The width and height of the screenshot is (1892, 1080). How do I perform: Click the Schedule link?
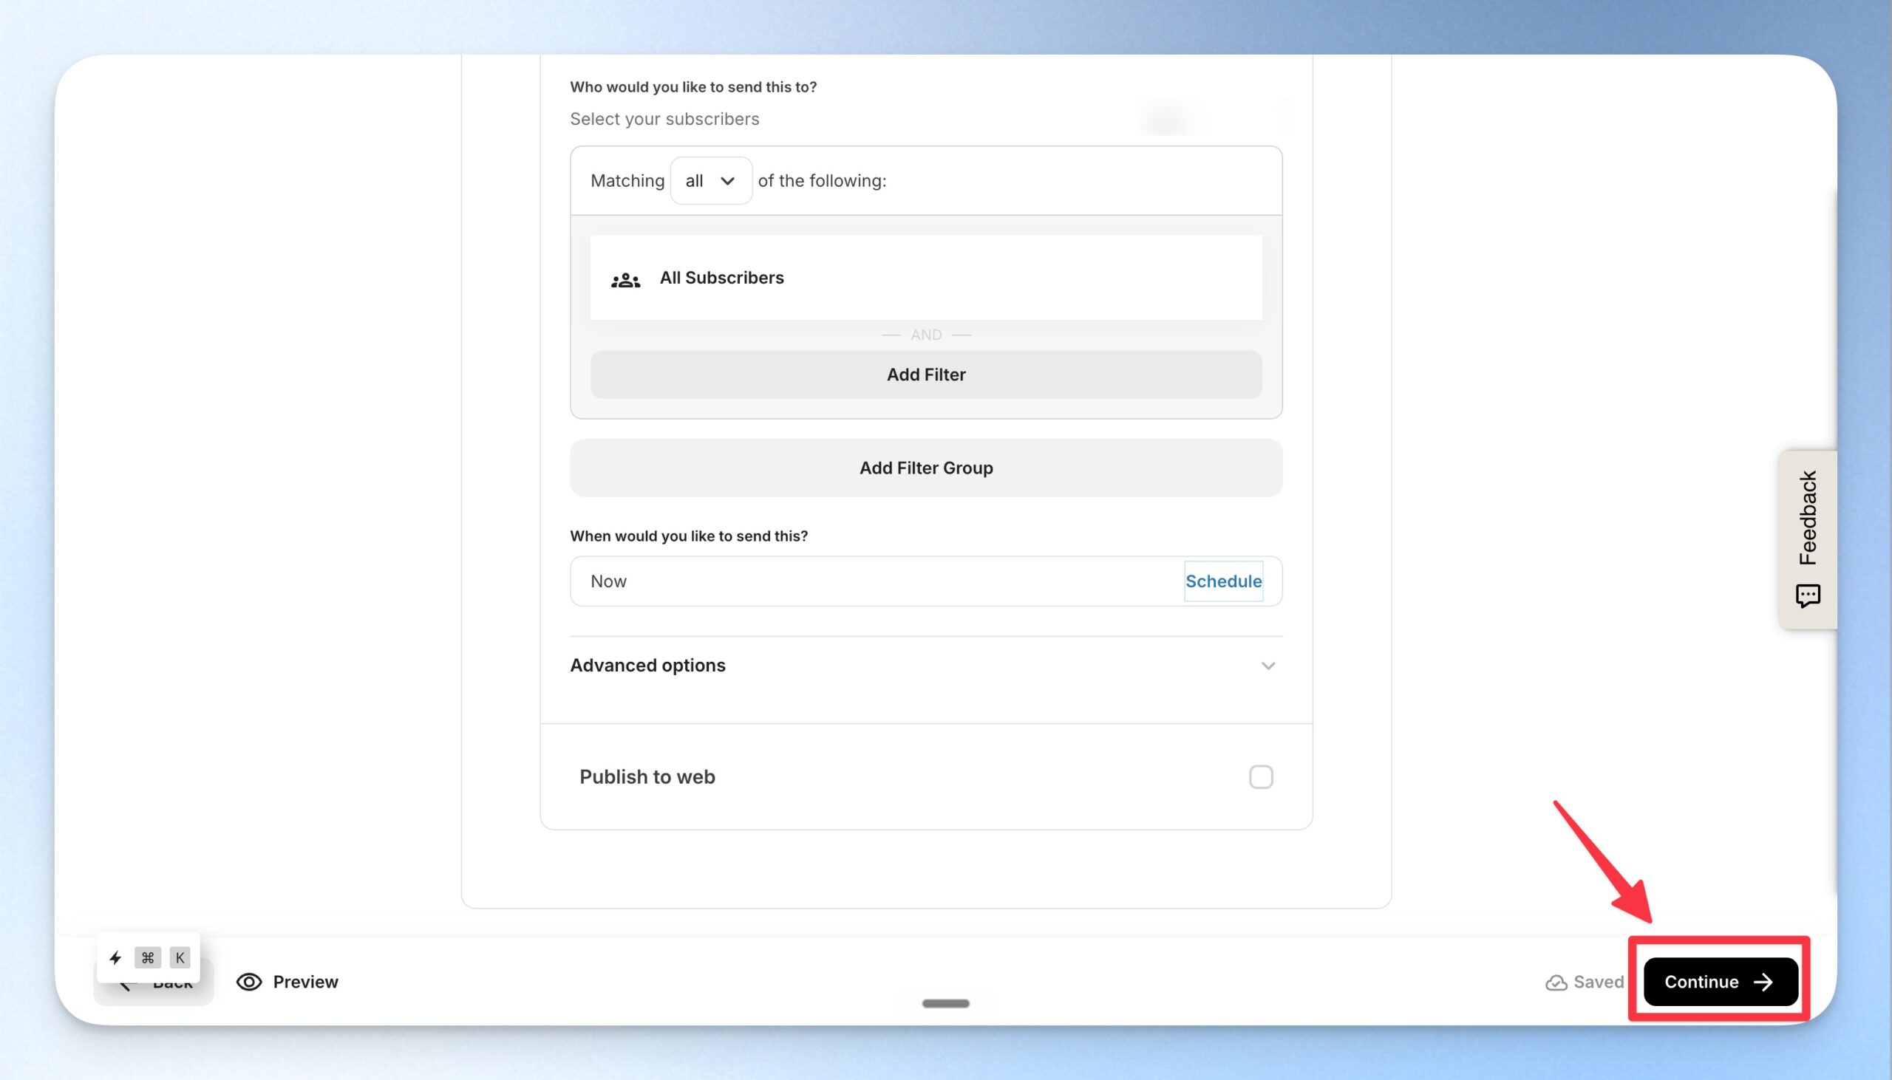click(1223, 581)
